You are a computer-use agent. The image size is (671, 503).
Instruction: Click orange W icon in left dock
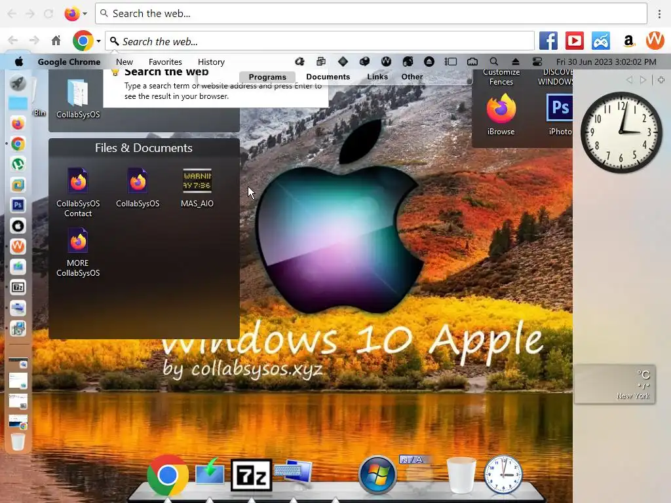18,246
